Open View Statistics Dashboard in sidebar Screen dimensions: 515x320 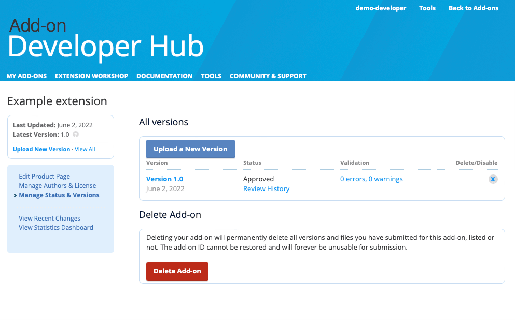(x=56, y=228)
